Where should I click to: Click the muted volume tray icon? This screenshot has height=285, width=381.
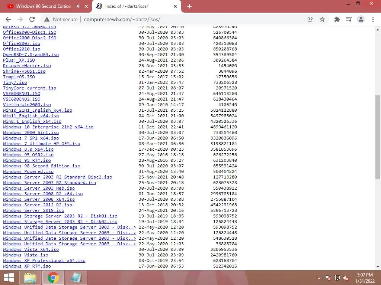pos(346,278)
